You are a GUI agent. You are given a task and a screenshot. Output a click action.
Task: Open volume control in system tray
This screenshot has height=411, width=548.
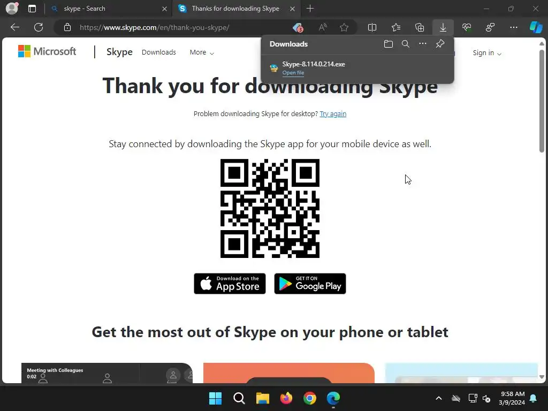(486, 398)
